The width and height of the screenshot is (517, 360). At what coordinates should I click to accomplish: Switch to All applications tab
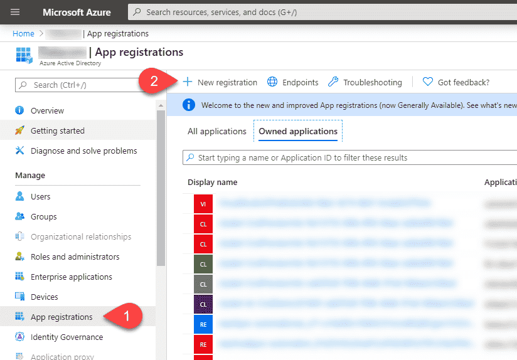coord(217,131)
